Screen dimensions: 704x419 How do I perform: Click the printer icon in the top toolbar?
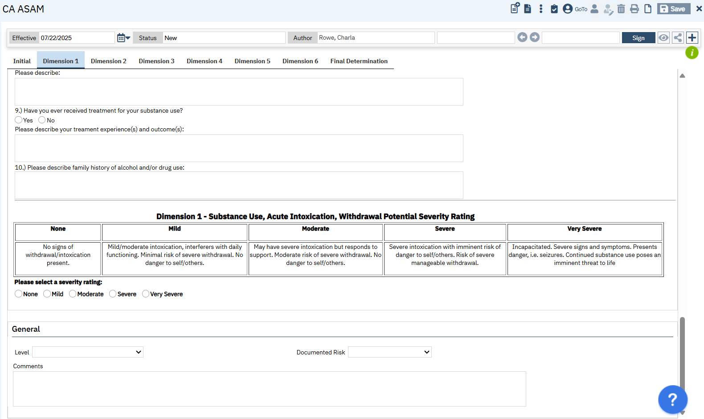pyautogui.click(x=634, y=9)
